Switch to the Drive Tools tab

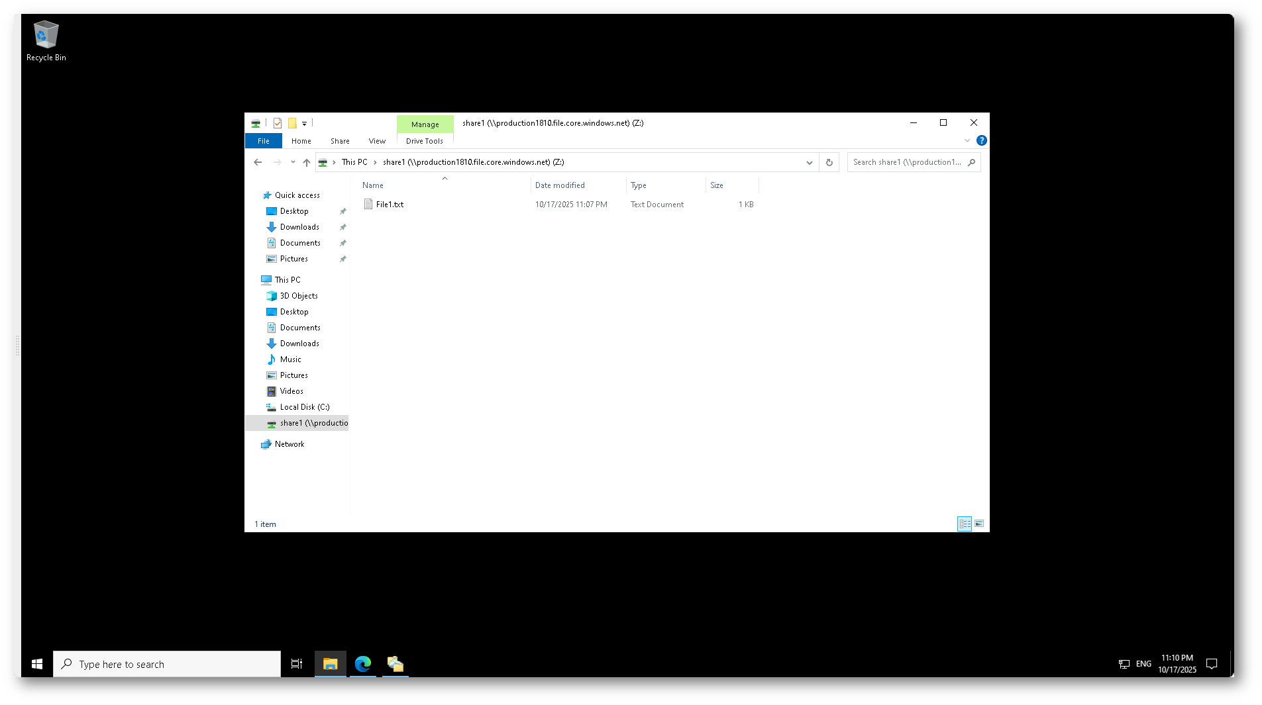point(424,141)
